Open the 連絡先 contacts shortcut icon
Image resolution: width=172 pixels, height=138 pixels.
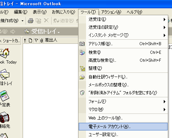4,117
